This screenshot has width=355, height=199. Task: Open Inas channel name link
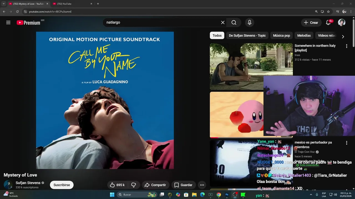(297, 55)
